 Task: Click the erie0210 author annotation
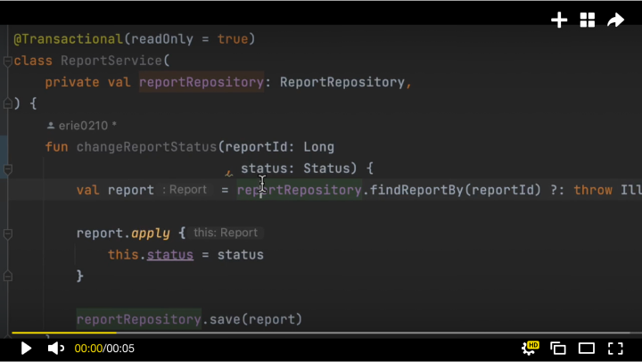pyautogui.click(x=82, y=126)
